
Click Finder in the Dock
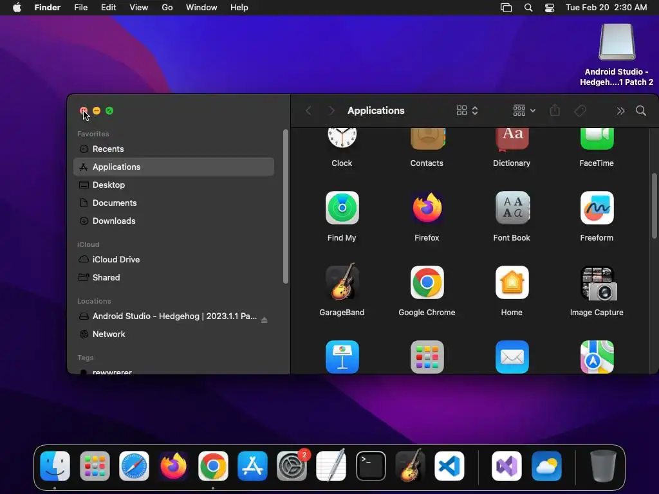(55, 466)
